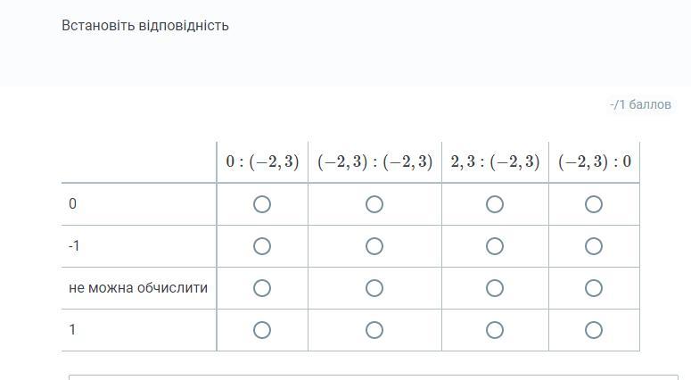Select 0 for 0 : (−2,3) column
The height and width of the screenshot is (380, 691).
pyautogui.click(x=262, y=204)
